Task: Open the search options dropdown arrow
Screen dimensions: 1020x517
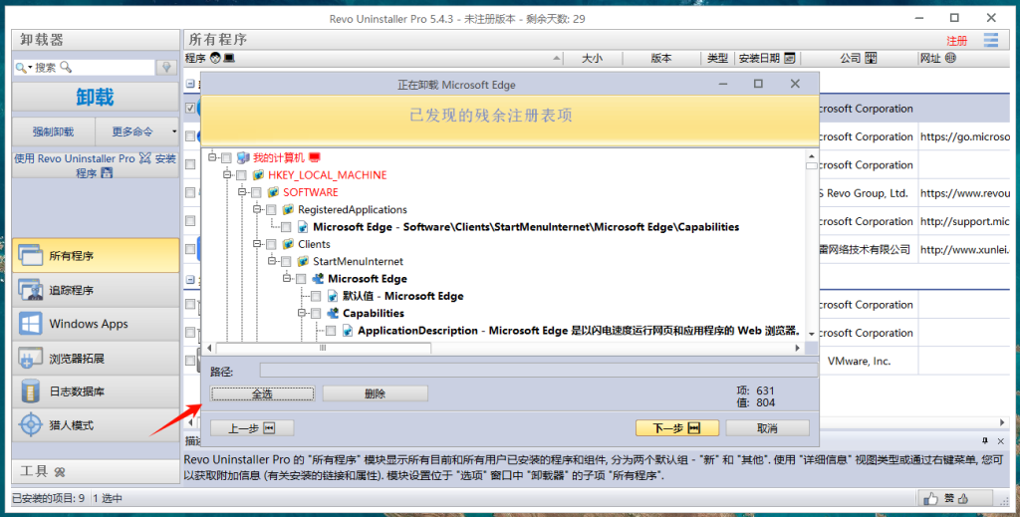Action: 30,68
